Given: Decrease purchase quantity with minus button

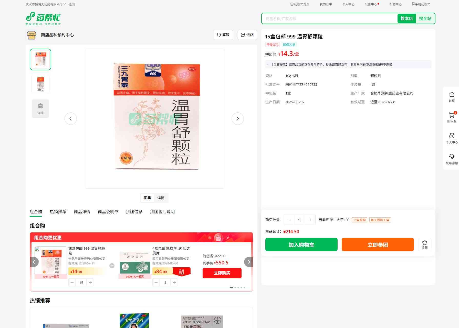Looking at the screenshot, I should (289, 220).
